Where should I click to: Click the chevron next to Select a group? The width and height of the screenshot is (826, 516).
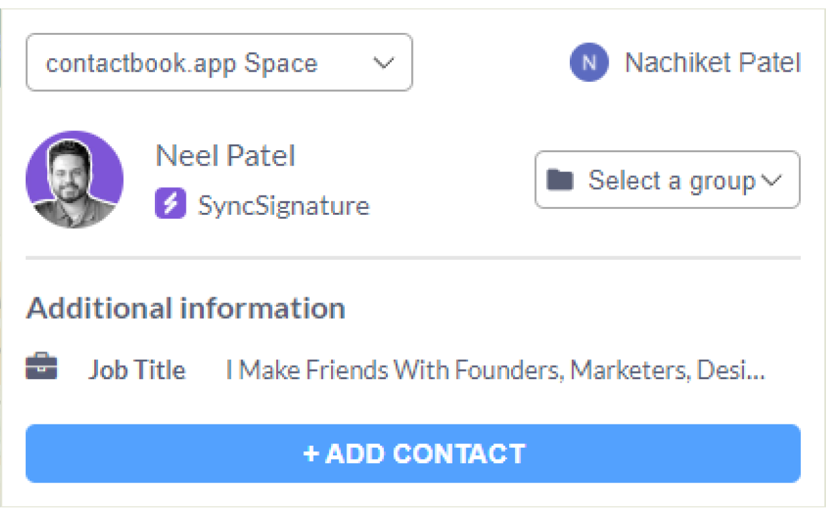771,181
